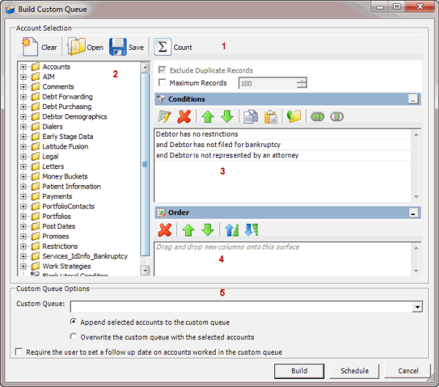The width and height of the screenshot is (439, 387).
Task: Delete order column with red X
Action: coord(165,230)
